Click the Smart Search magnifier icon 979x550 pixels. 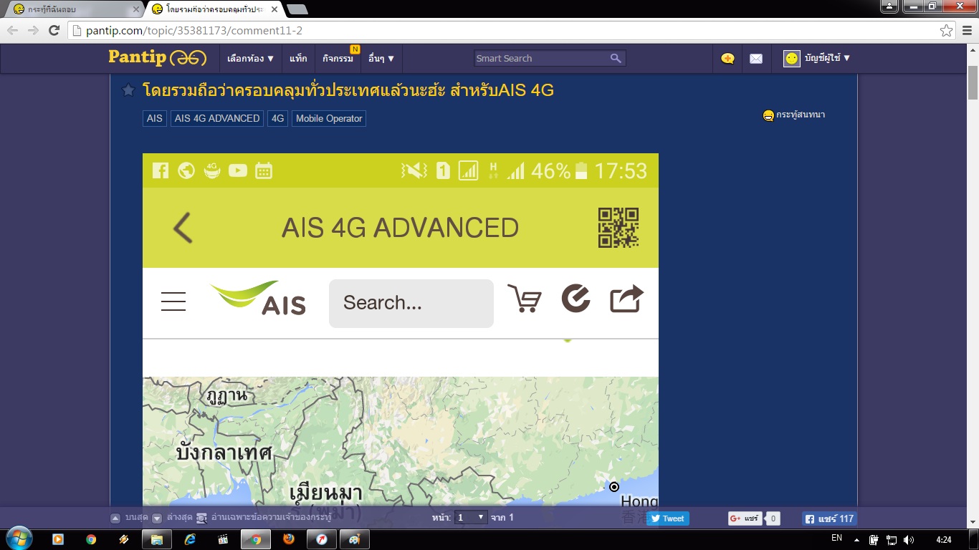point(616,58)
